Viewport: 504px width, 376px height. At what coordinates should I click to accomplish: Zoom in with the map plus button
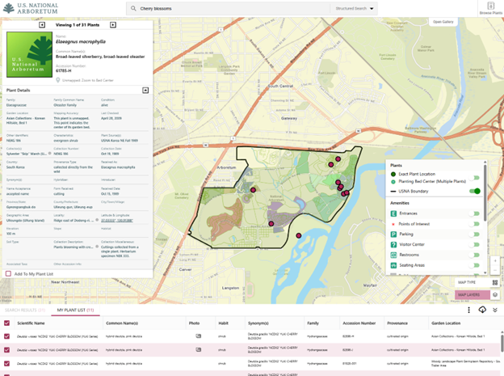click(x=495, y=260)
